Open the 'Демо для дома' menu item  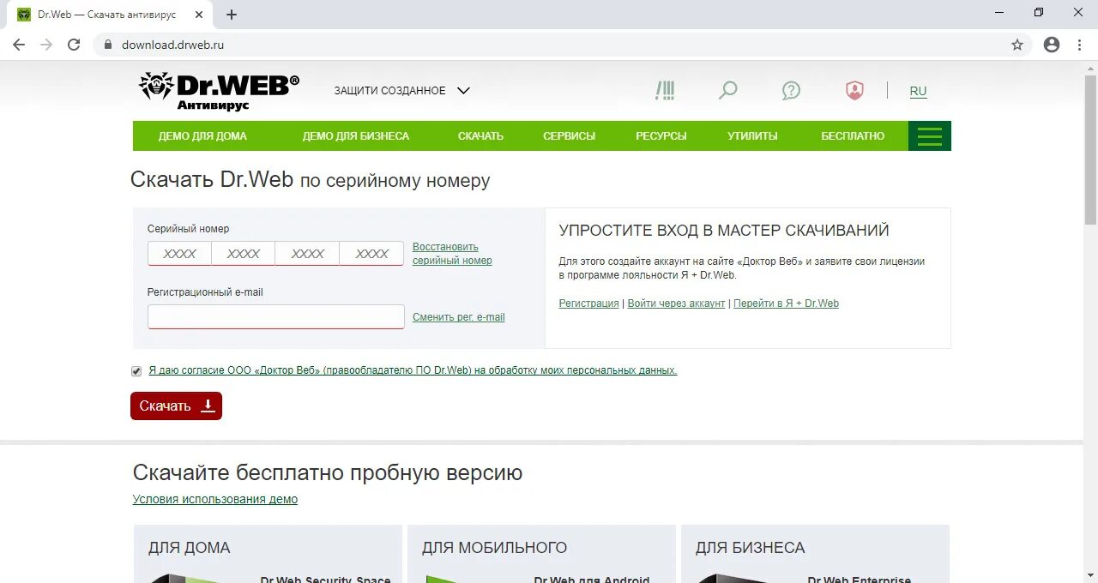coord(202,136)
